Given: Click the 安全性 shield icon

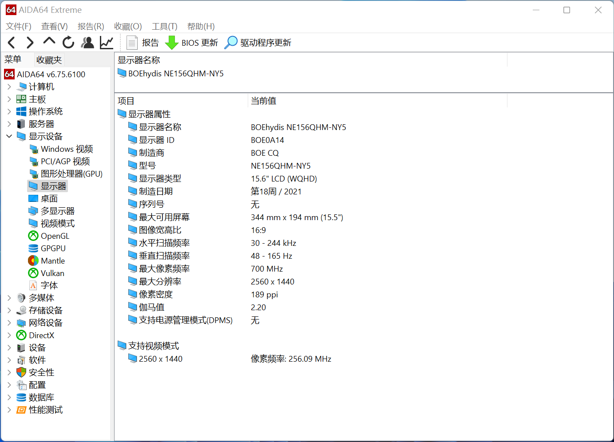Looking at the screenshot, I should click(x=21, y=372).
